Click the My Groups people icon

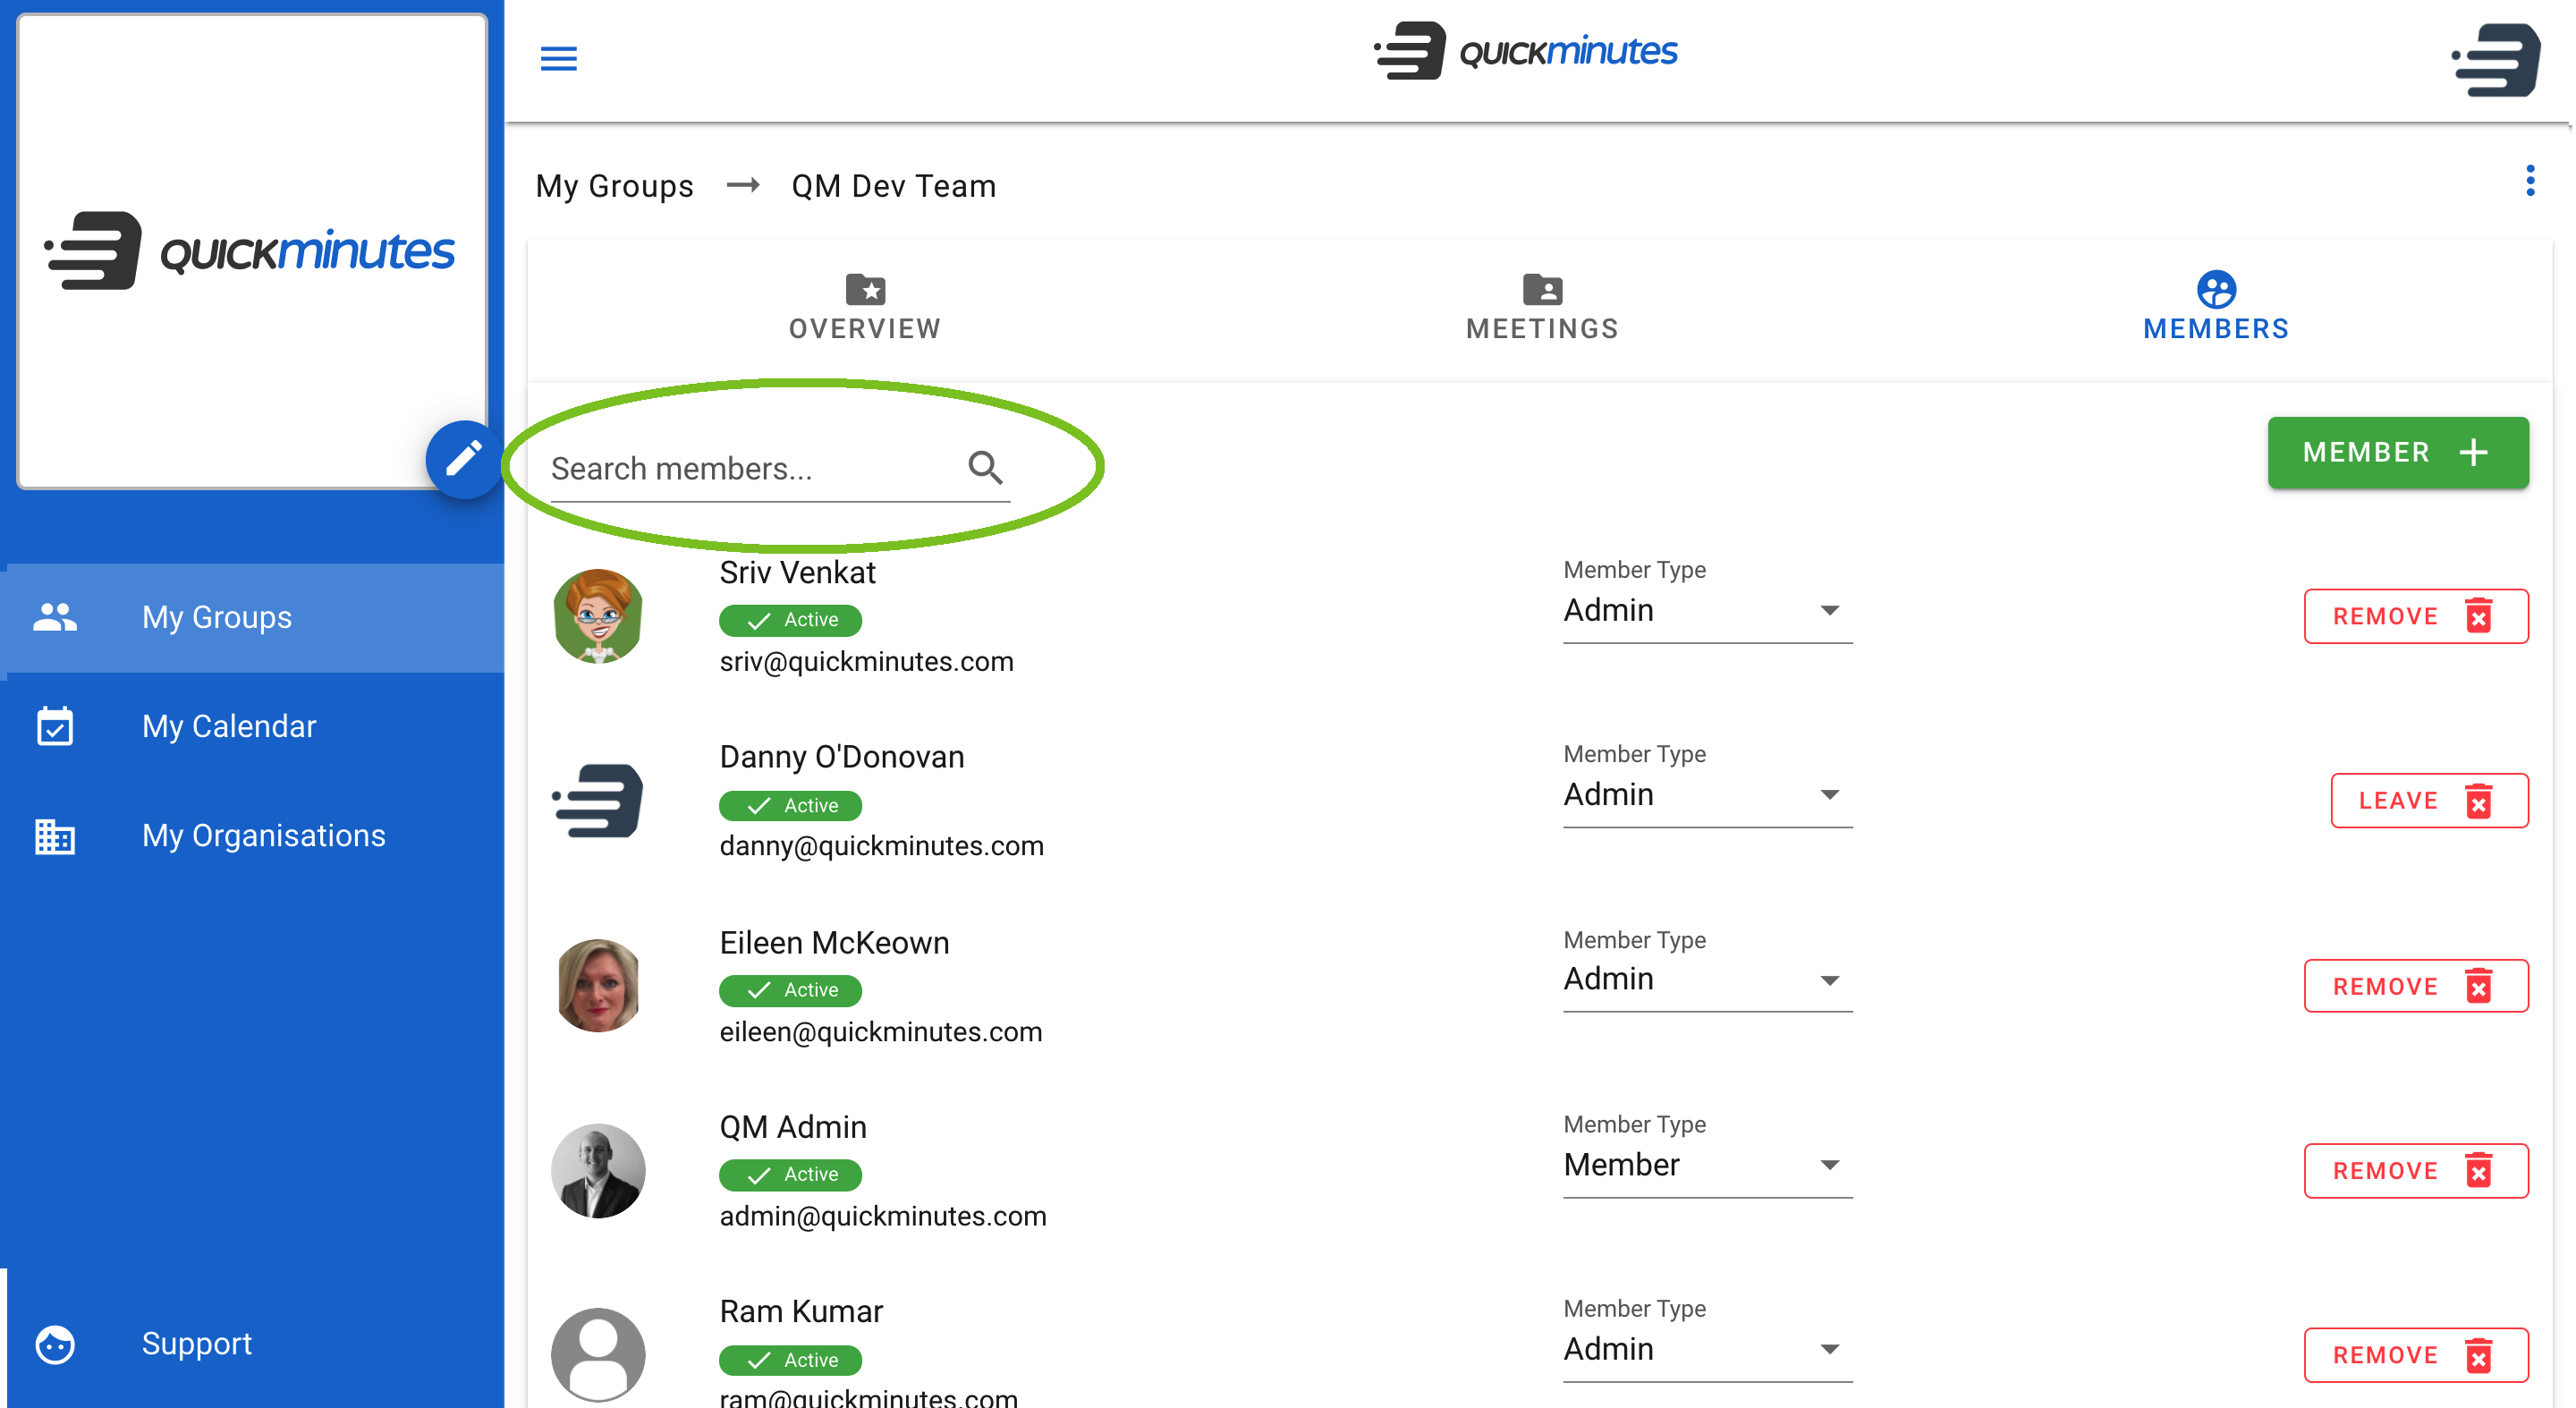coord(55,617)
